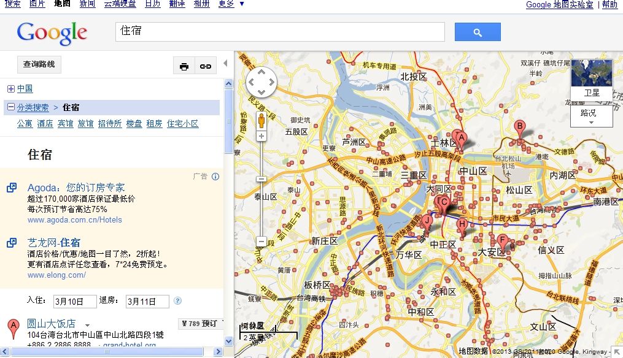Edit the 退房 check-out date field
Screen dimensions: 623x358
tap(147, 301)
